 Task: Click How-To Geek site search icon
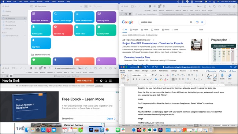106,81
